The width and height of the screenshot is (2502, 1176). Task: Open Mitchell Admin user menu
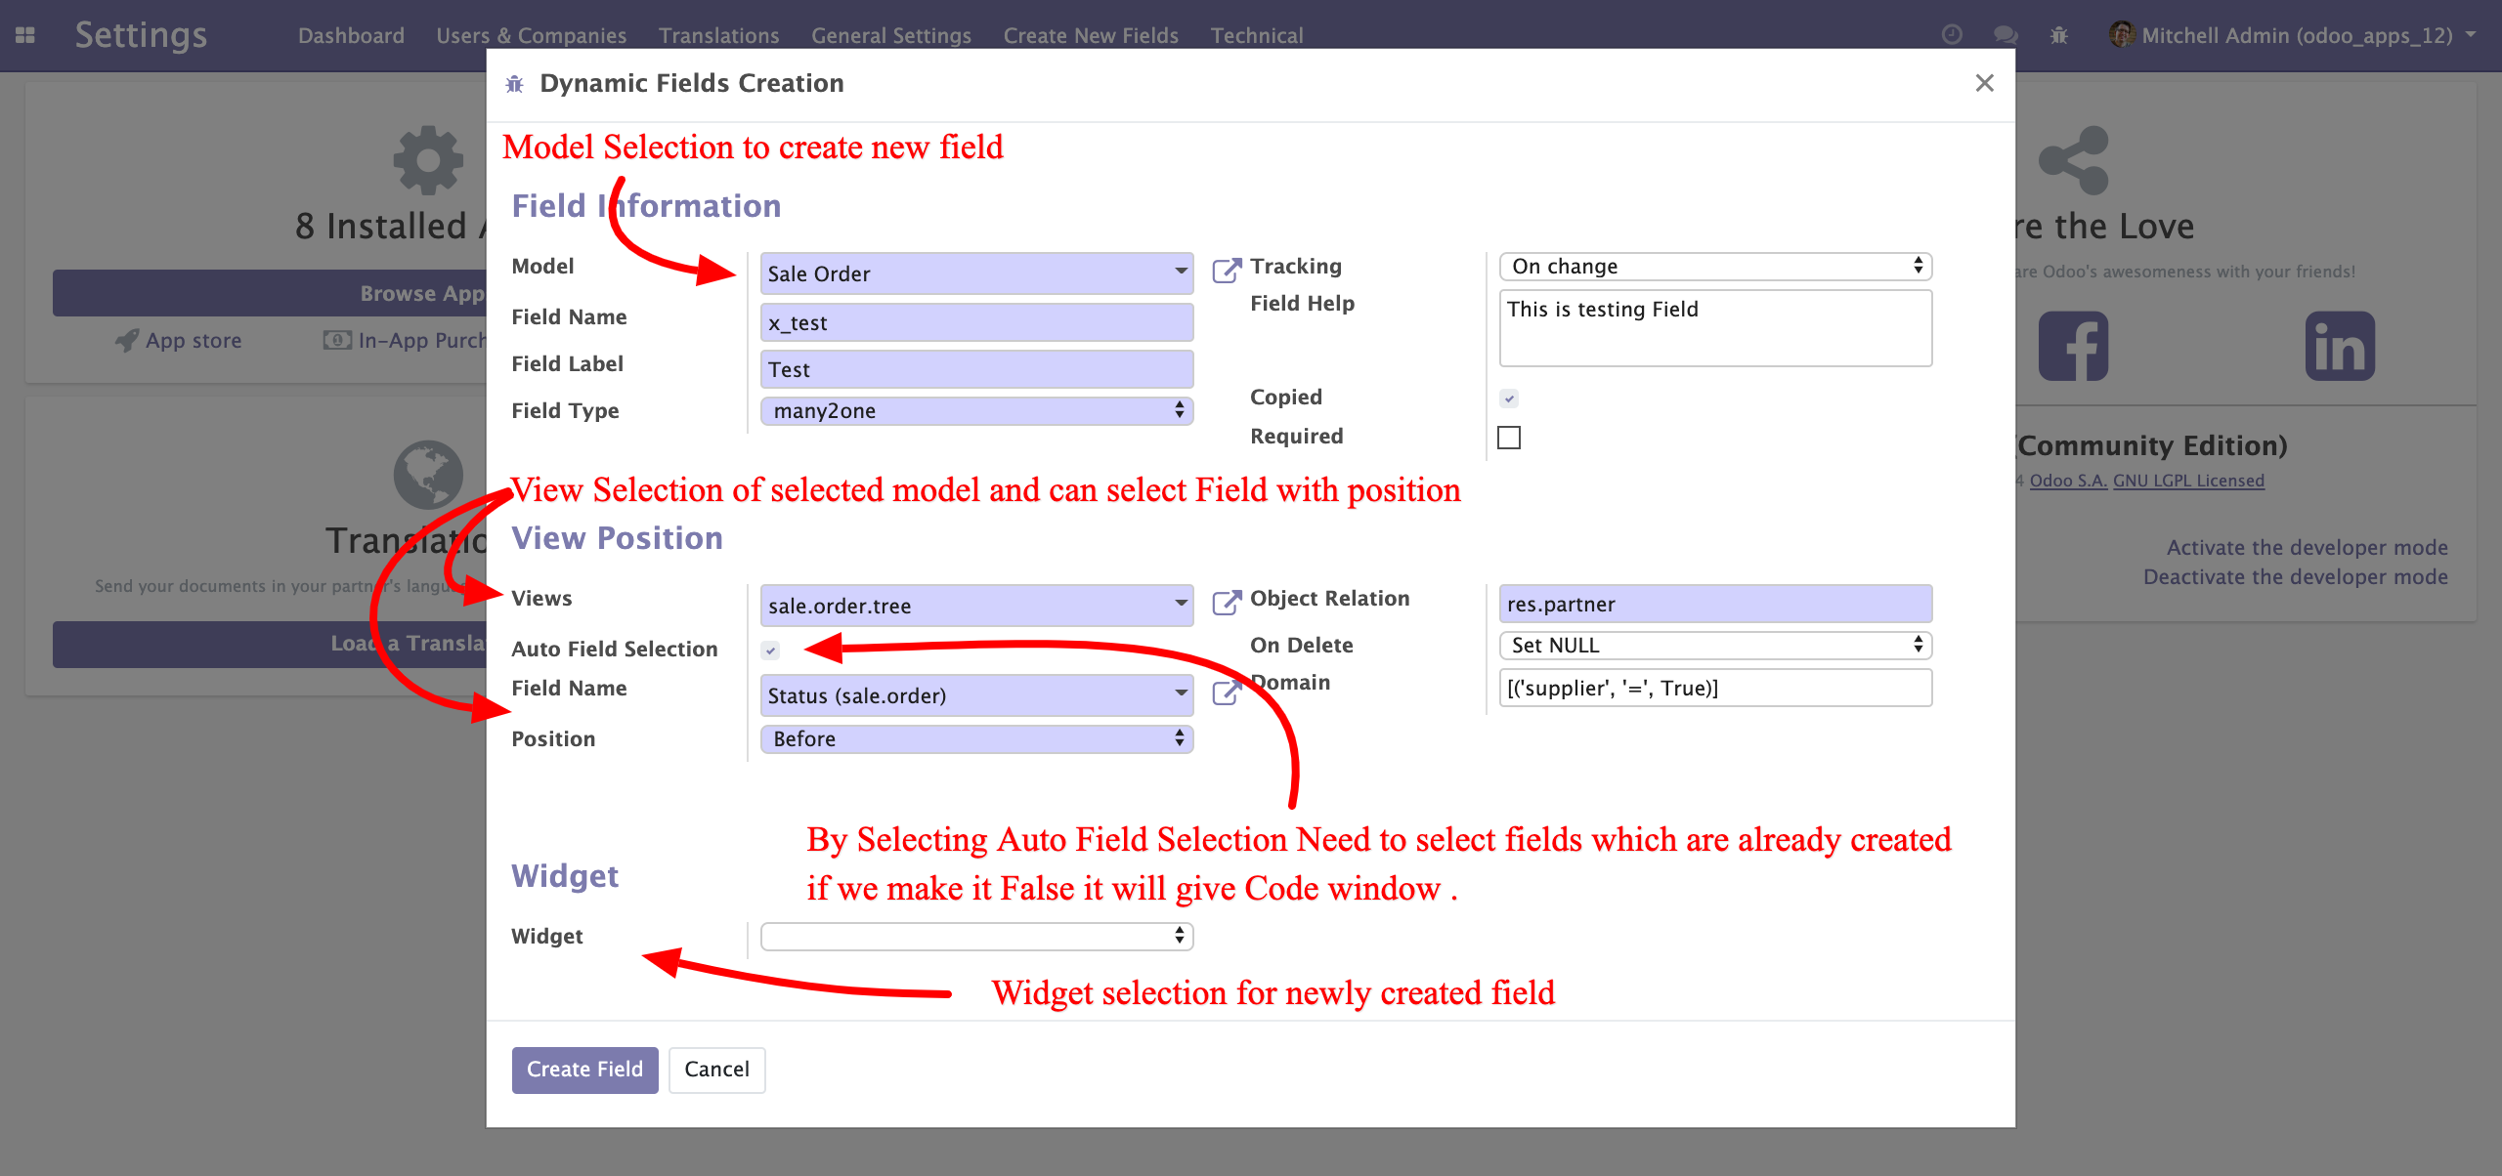(x=2294, y=35)
